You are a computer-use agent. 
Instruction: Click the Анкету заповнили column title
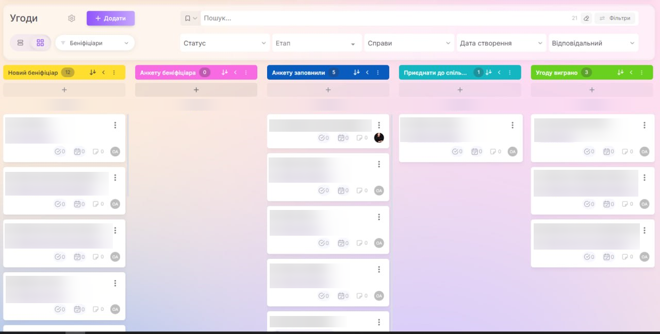[x=299, y=73]
